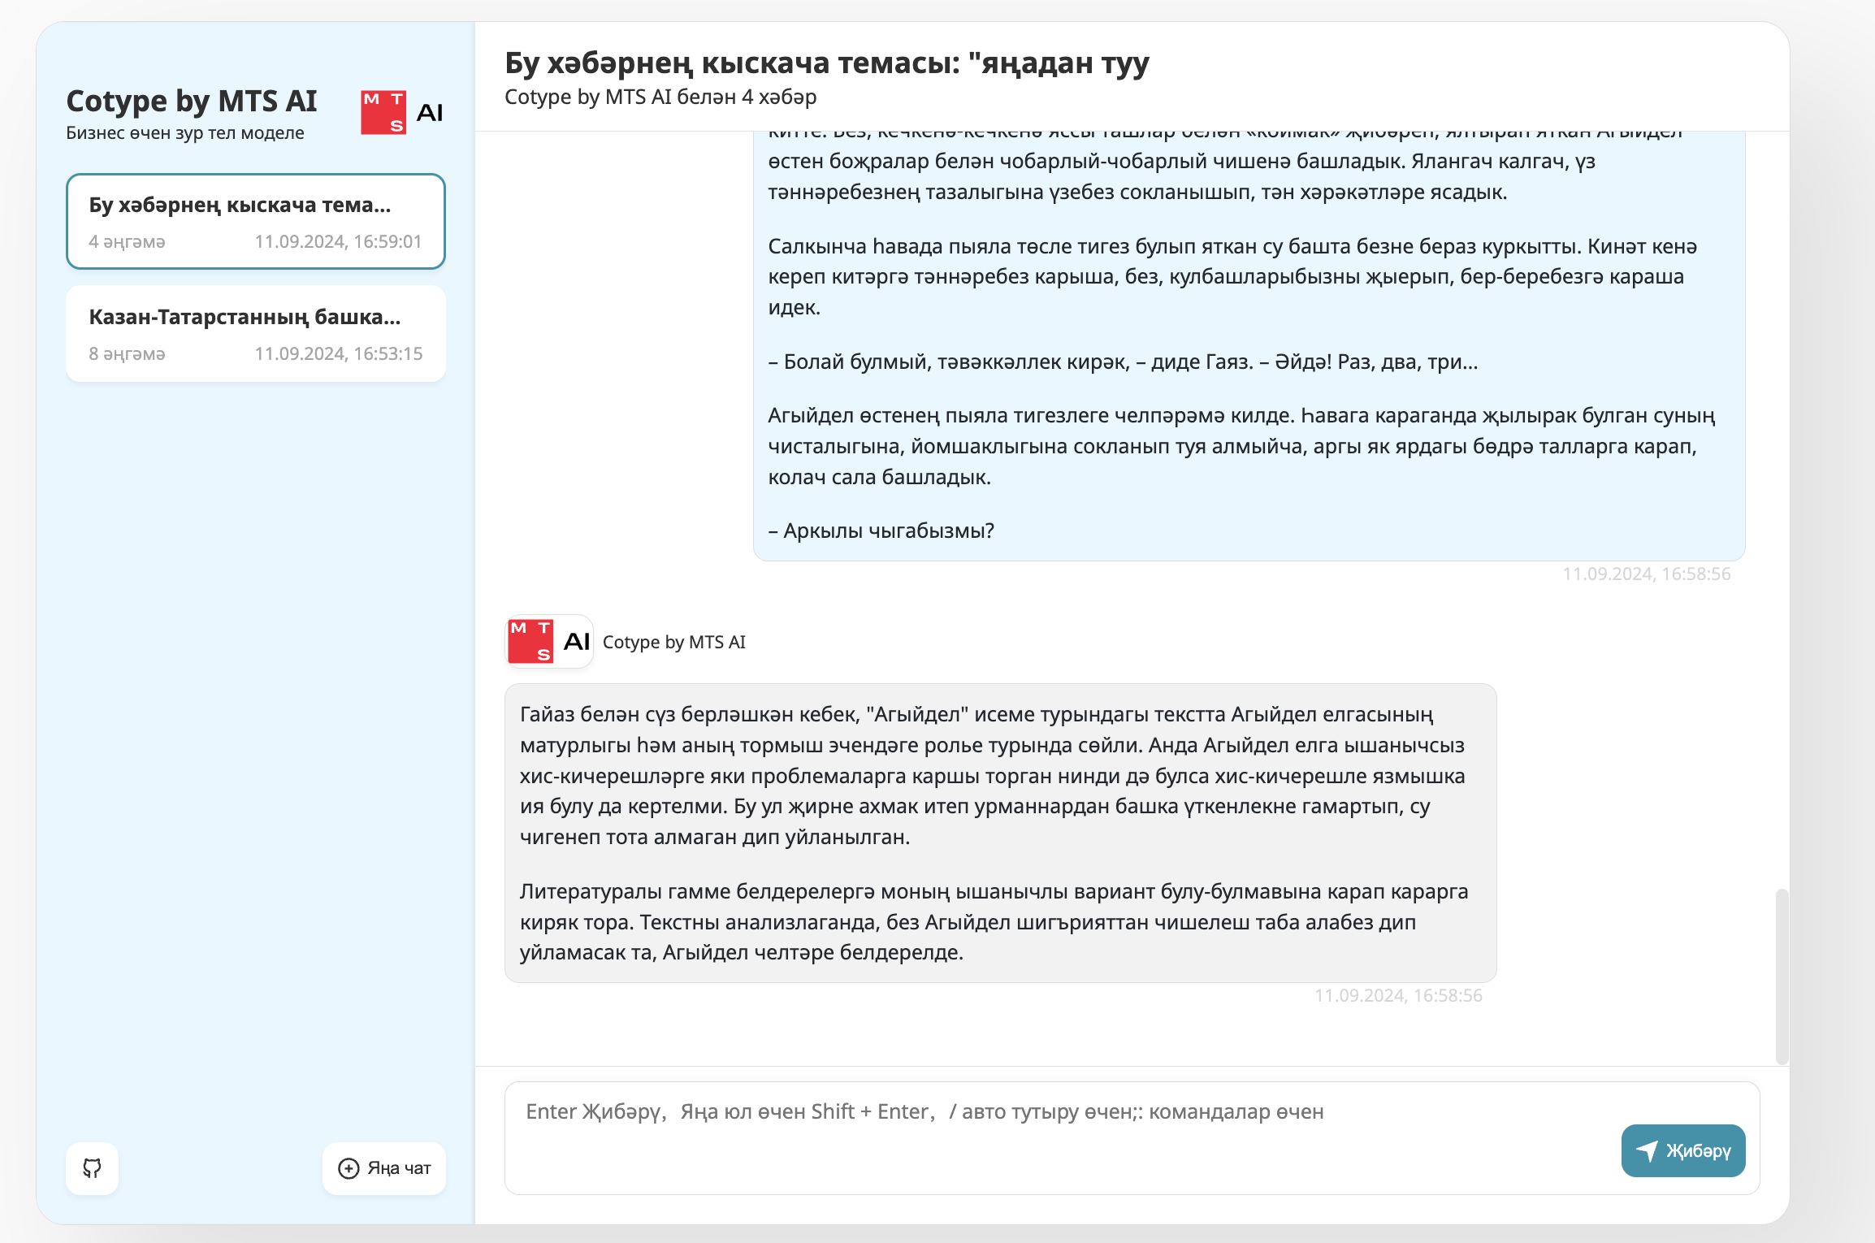Click the timestamp '11.09.2024, 16:53:15'
The width and height of the screenshot is (1875, 1243).
(x=339, y=354)
